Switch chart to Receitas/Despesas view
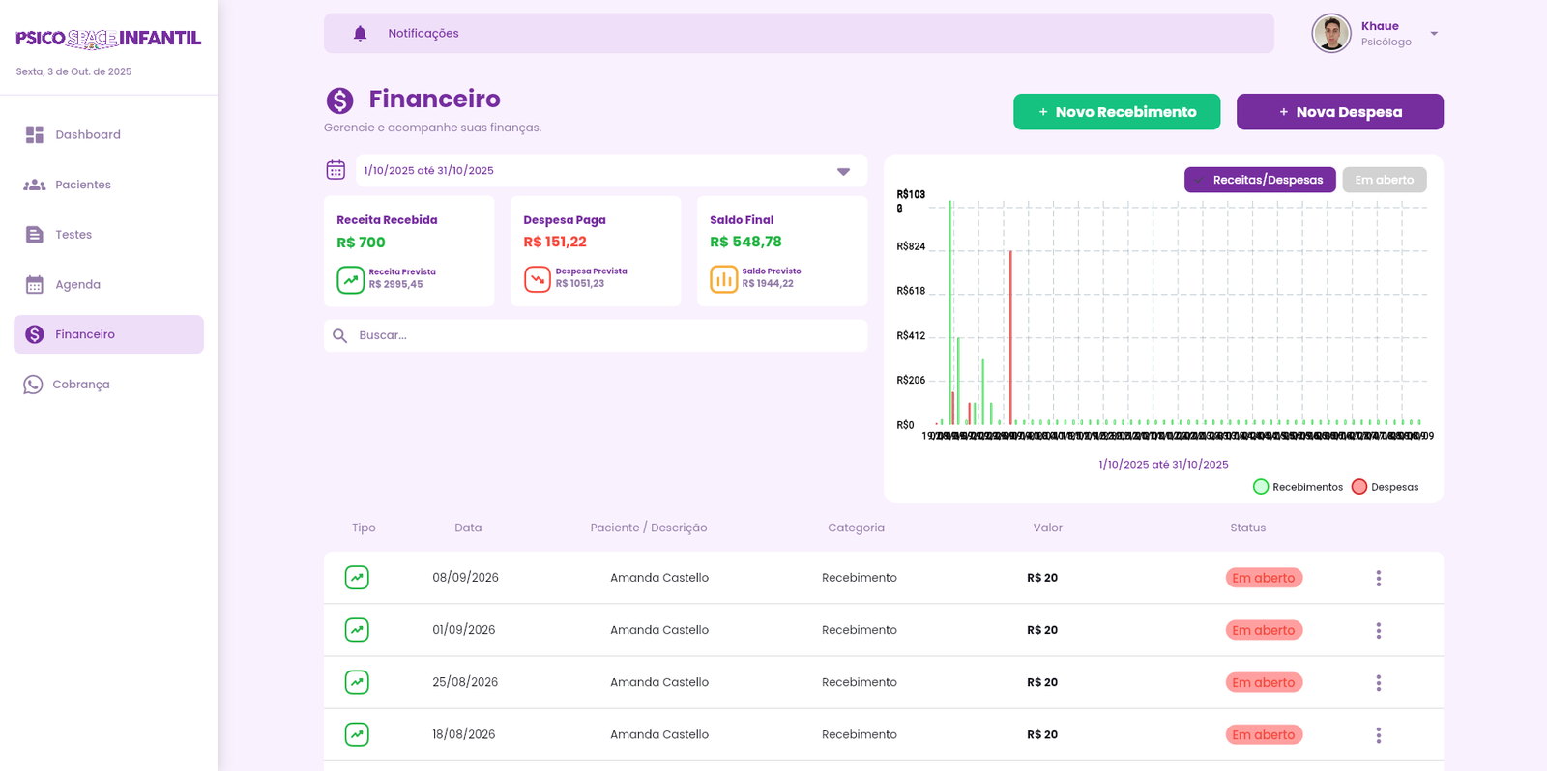This screenshot has width=1547, height=771. 1260,180
